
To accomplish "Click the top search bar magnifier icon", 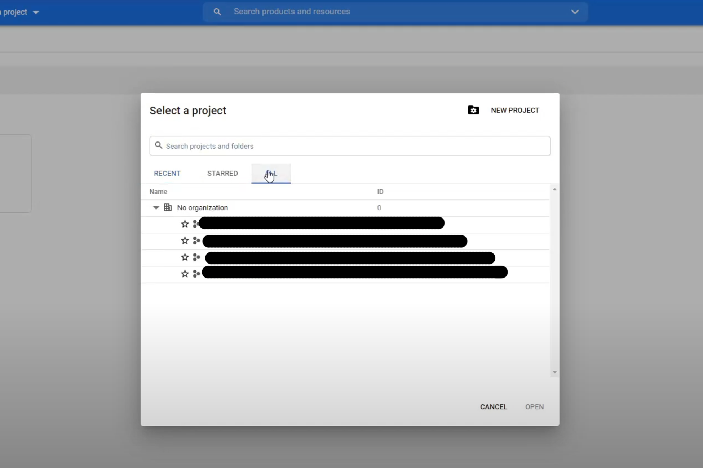I will coord(217,12).
